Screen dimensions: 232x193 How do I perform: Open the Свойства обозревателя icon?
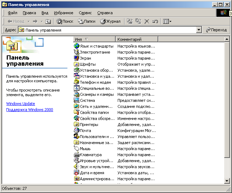pos(77,118)
